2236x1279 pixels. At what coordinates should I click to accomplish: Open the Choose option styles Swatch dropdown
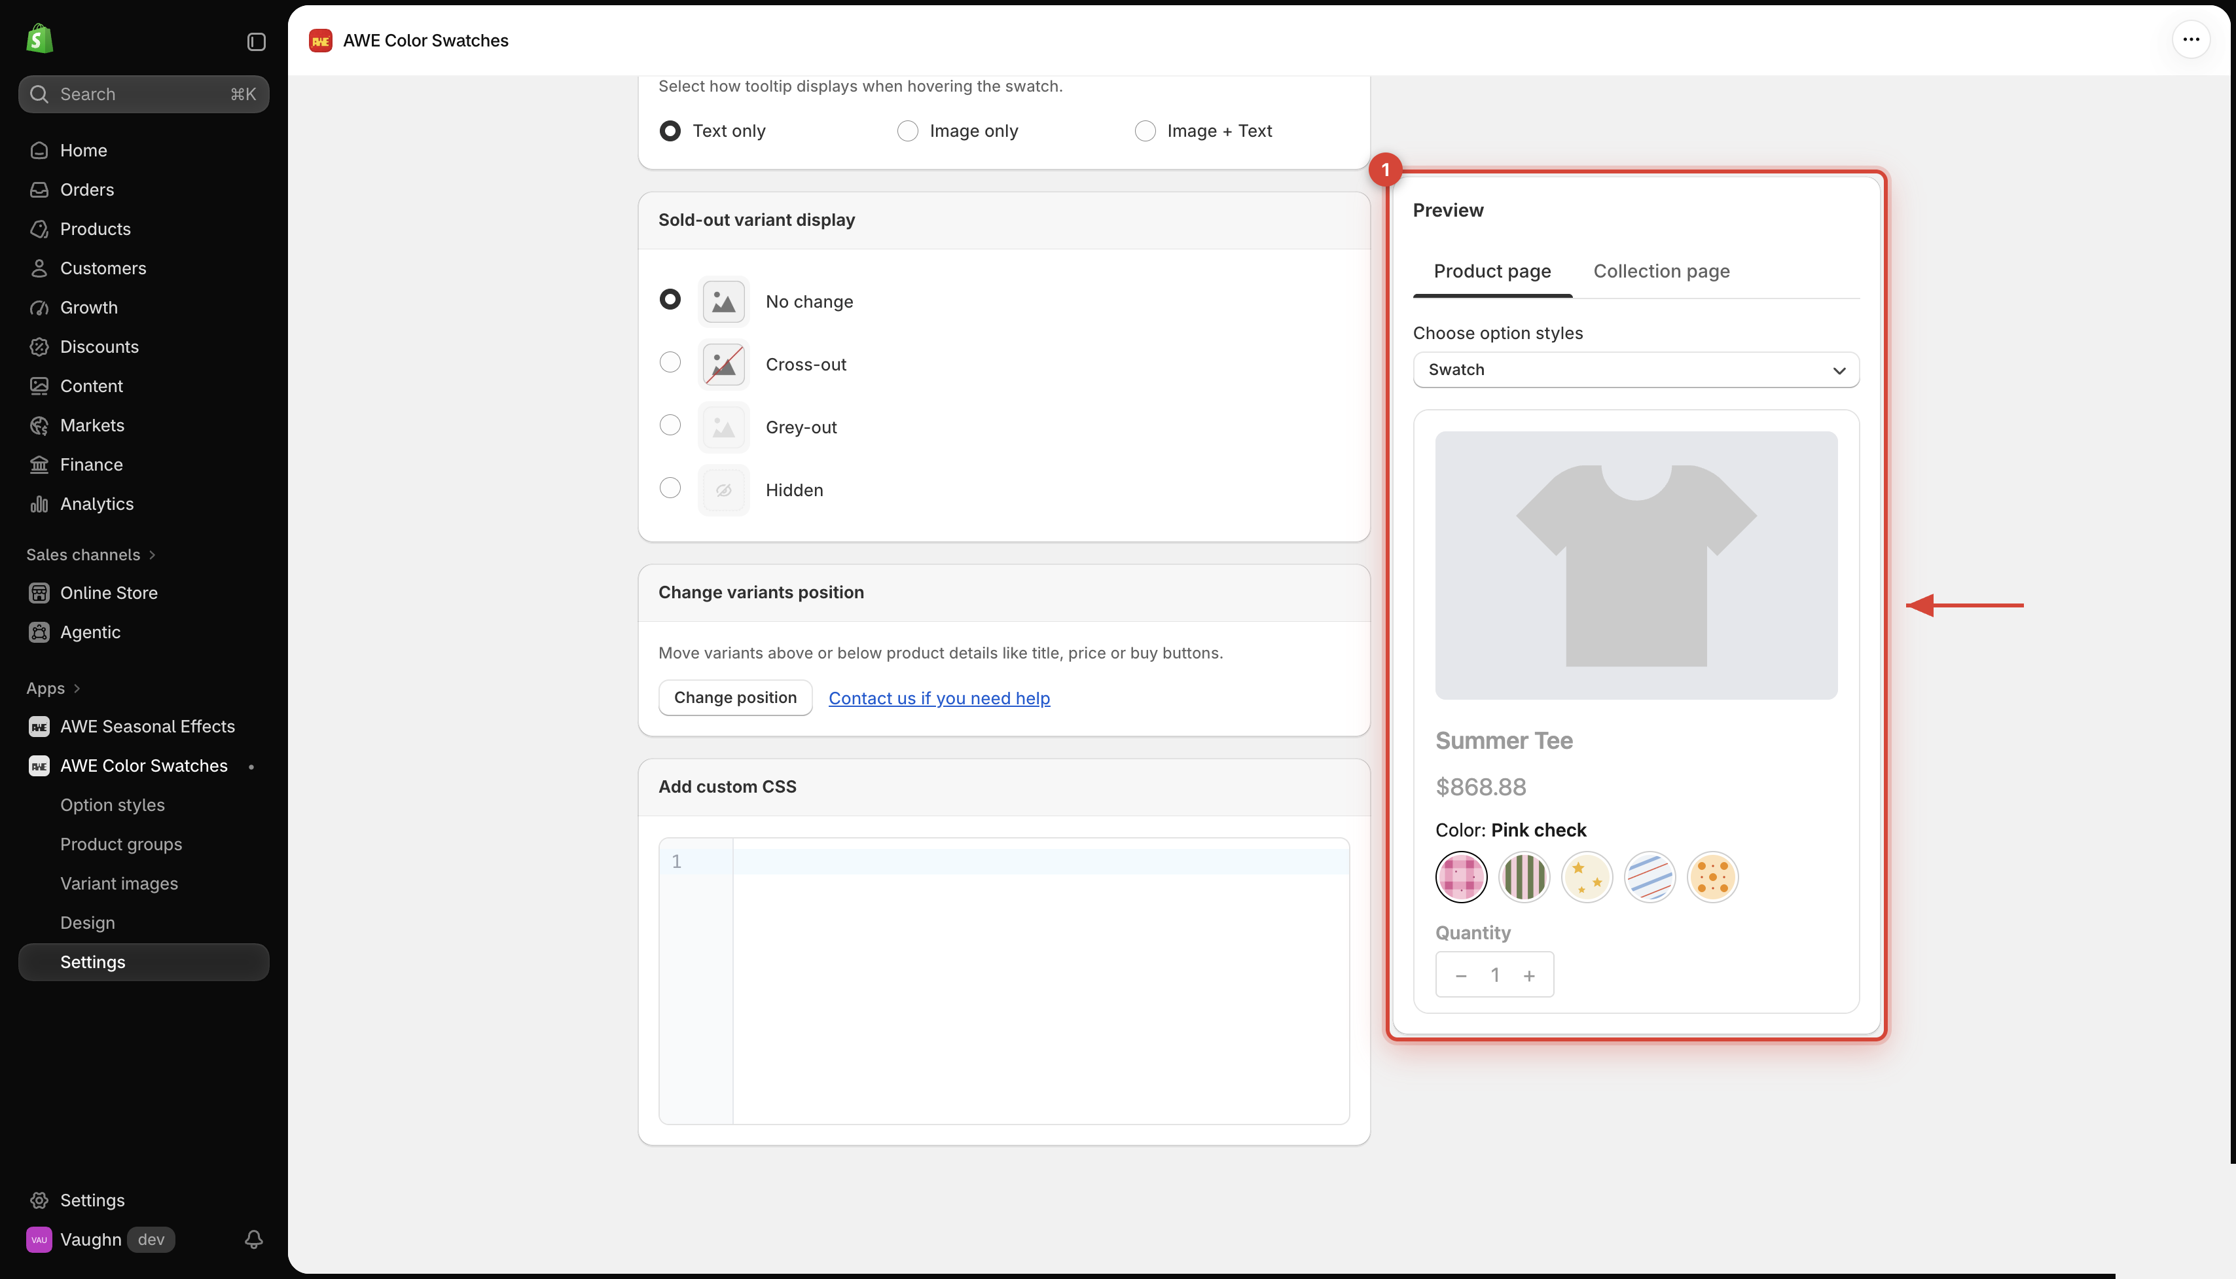(x=1635, y=370)
